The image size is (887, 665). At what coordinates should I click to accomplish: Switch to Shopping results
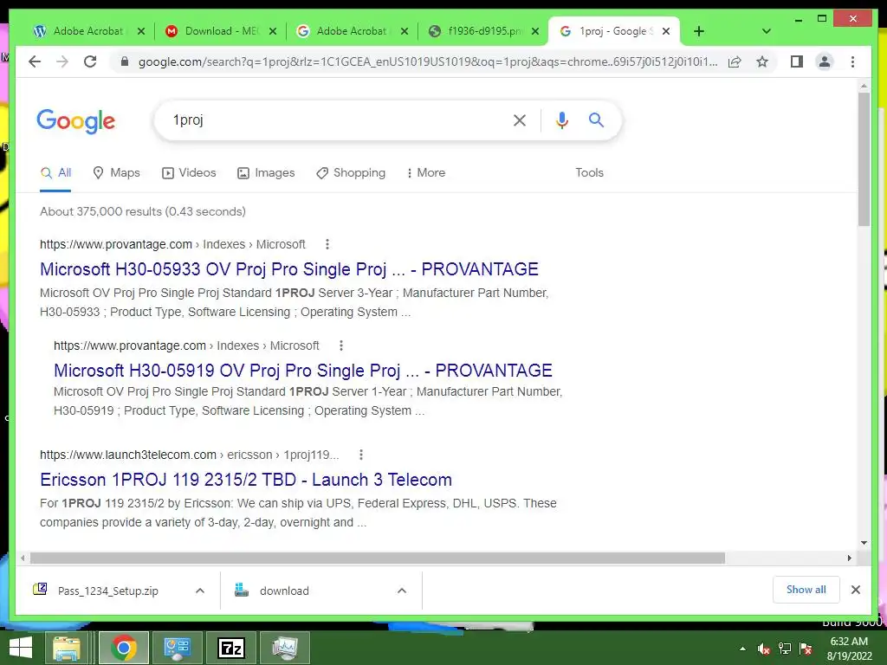pos(351,173)
